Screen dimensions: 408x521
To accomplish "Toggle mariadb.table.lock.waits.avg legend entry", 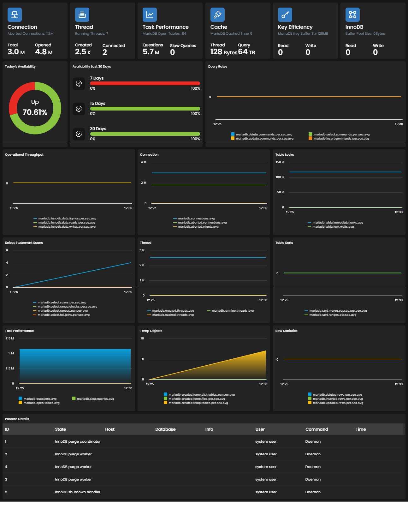I will pyautogui.click(x=331, y=227).
